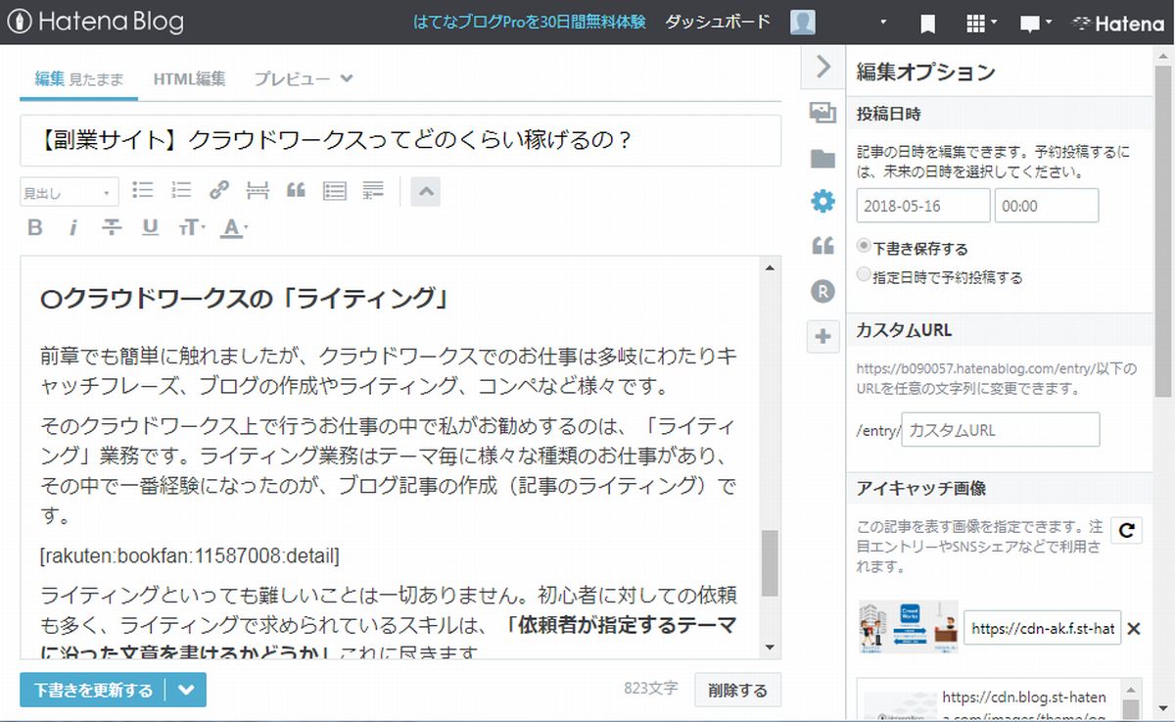
Task: Open the edit options gear panel
Action: click(822, 202)
